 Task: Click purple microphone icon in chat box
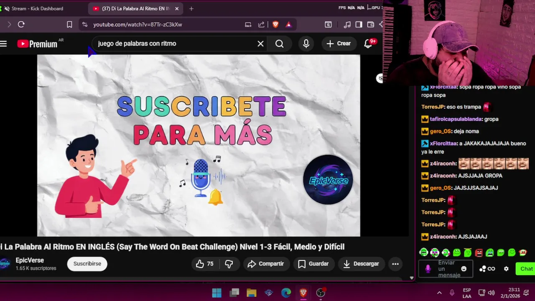[x=428, y=269]
